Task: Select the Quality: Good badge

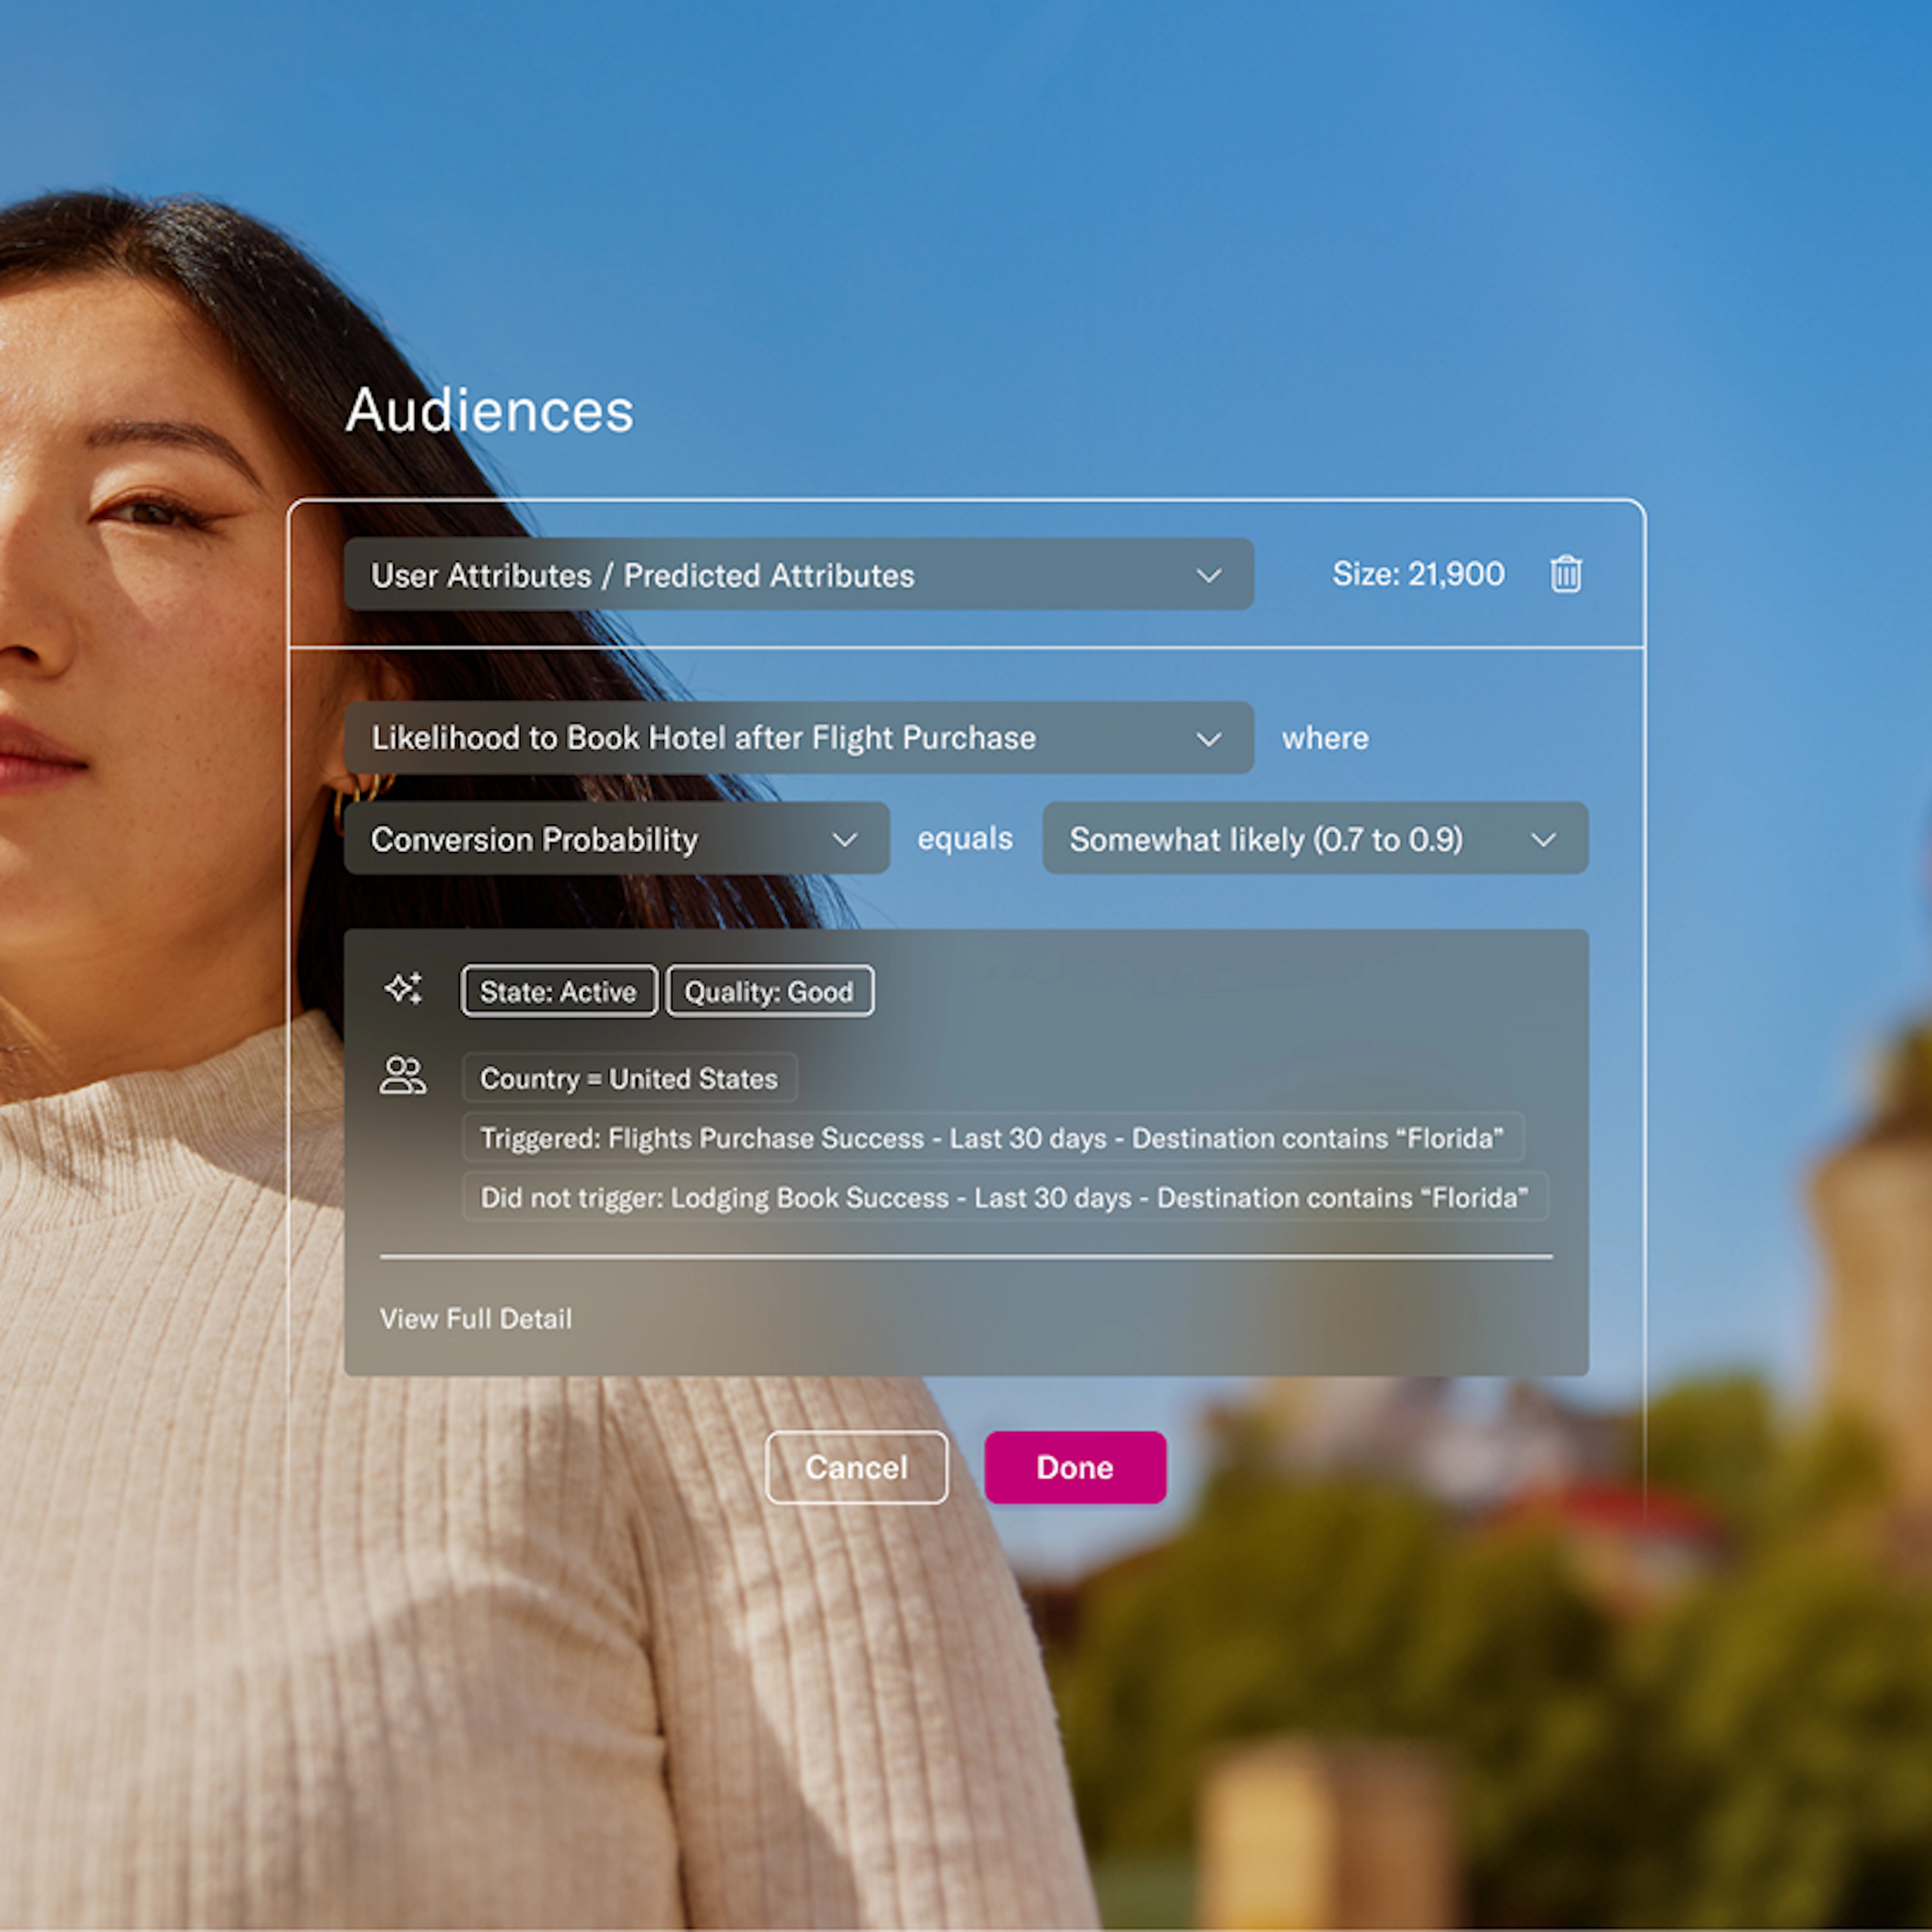Action: 769,991
